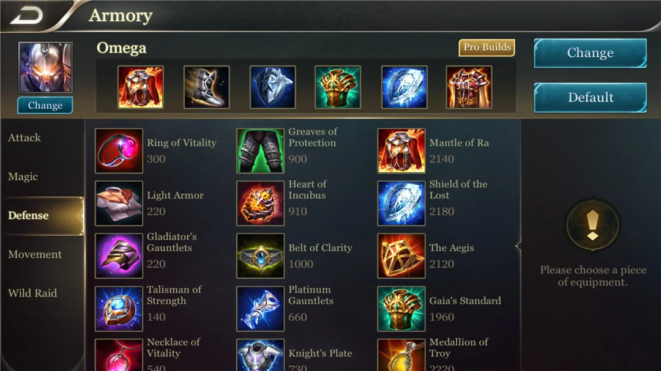This screenshot has height=371, width=661.
Task: Open Pro Builds for Omega
Action: pos(487,47)
